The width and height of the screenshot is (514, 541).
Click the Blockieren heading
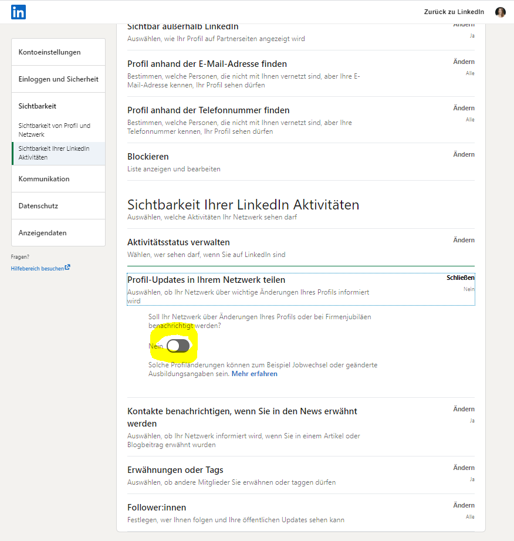148,157
